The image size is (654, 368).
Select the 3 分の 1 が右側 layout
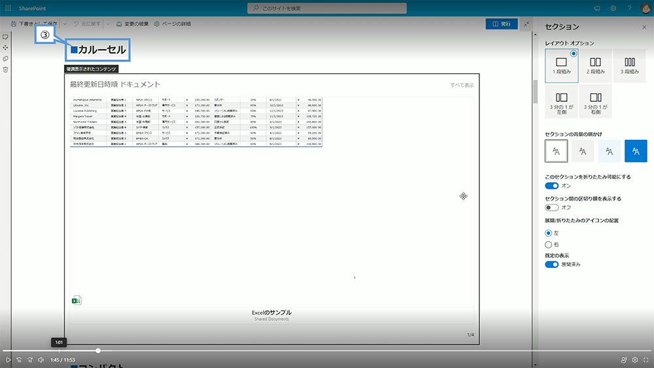[x=595, y=101]
